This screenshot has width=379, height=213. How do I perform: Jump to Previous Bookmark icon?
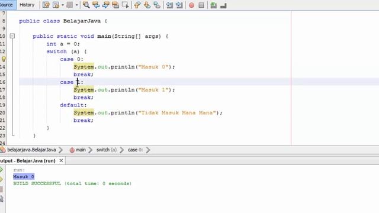pos(137,5)
